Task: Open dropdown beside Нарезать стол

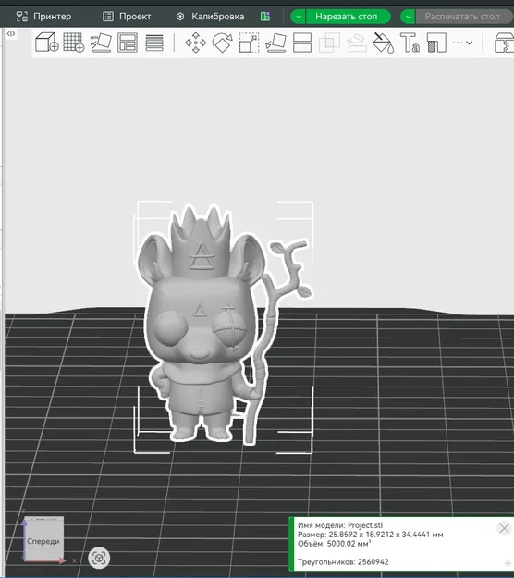Action: [x=299, y=17]
